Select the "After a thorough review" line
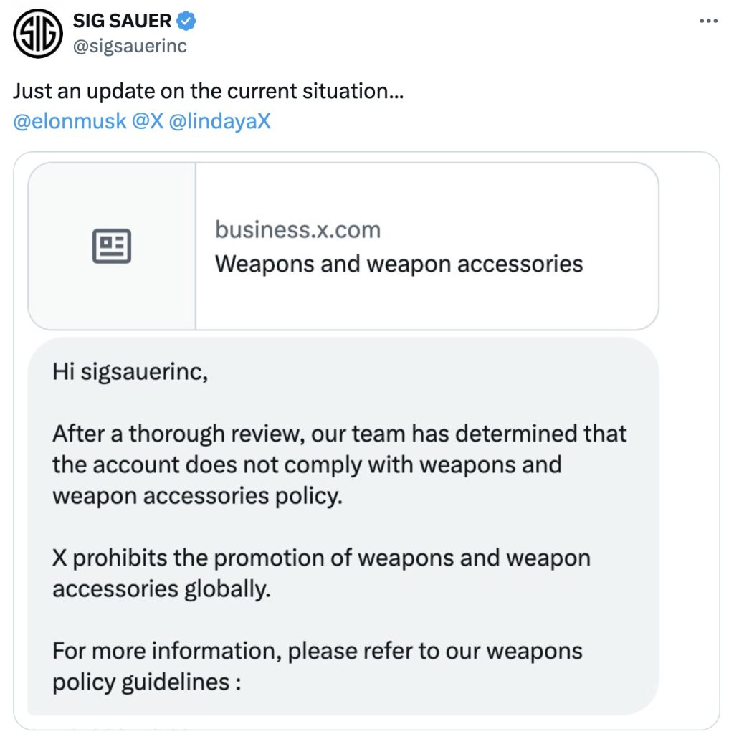 339,434
